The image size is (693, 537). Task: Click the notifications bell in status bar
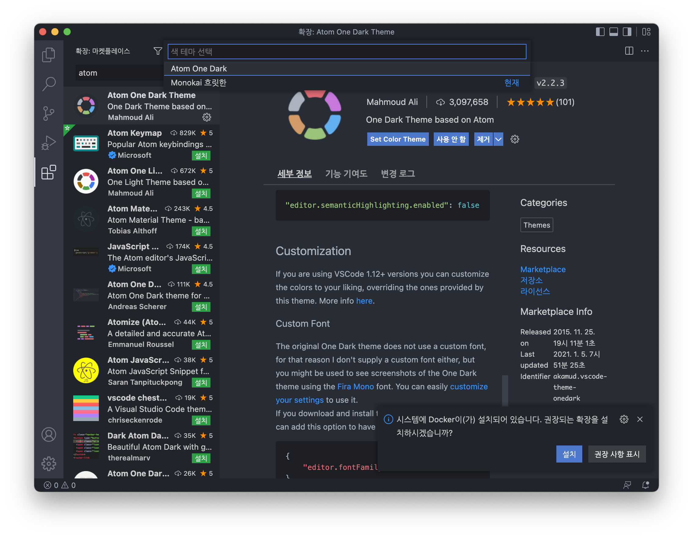coord(645,485)
